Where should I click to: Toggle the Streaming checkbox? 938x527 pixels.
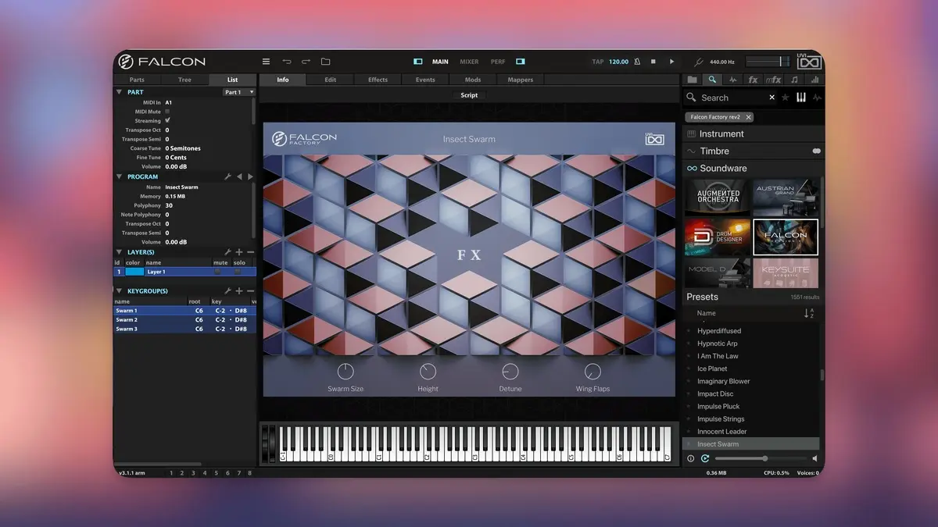(x=167, y=121)
